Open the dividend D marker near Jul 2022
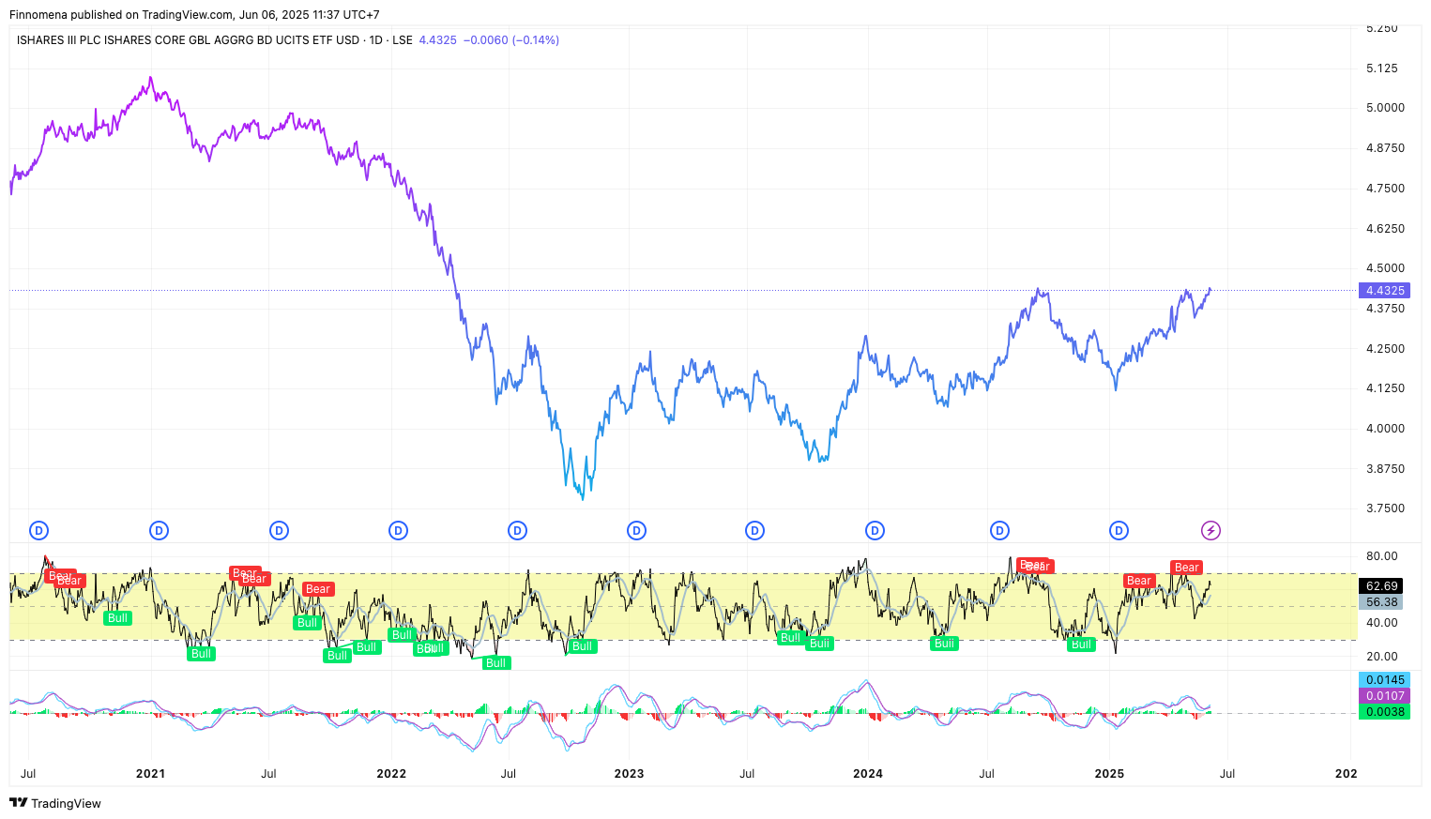 [x=517, y=531]
